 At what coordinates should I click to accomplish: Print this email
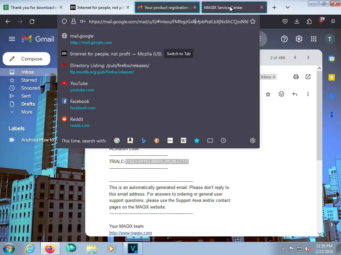coord(296,77)
